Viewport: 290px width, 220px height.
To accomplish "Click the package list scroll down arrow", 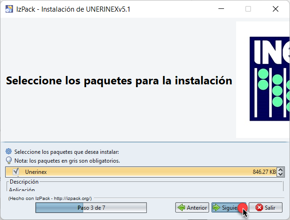I will coord(280,174).
